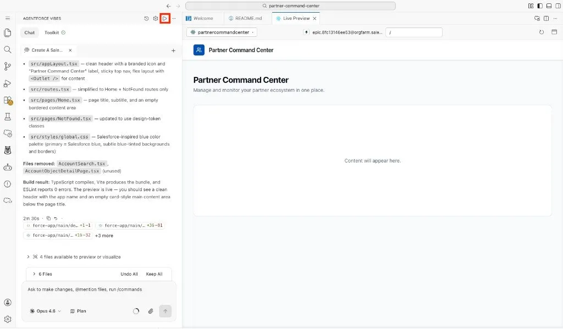Open the force-app/main/de... +1-1 file chip
This screenshot has height=329, width=563.
[58, 226]
